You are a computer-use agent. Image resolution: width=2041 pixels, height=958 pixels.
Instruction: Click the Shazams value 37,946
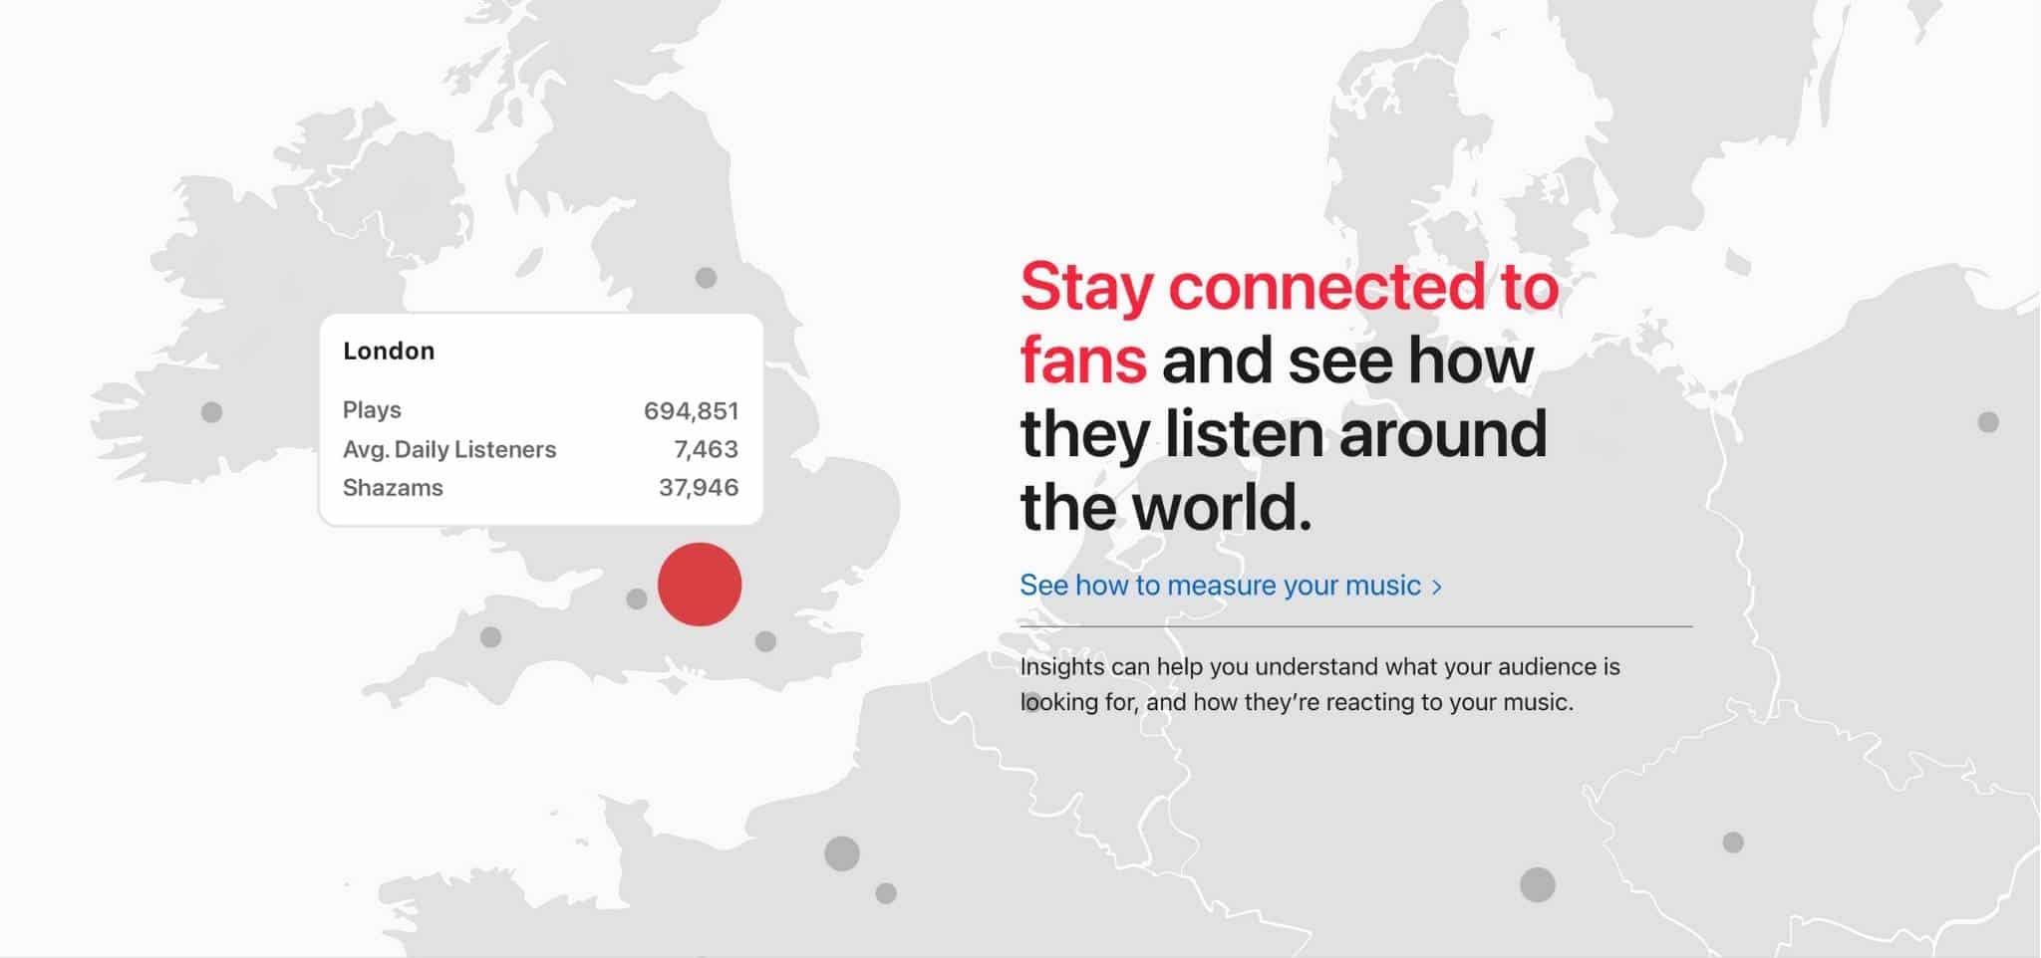click(x=699, y=488)
